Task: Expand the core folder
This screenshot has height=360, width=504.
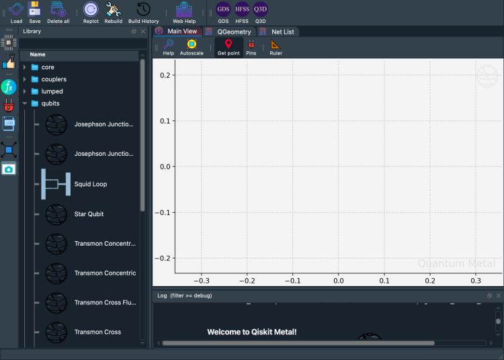Action: pyautogui.click(x=24, y=67)
